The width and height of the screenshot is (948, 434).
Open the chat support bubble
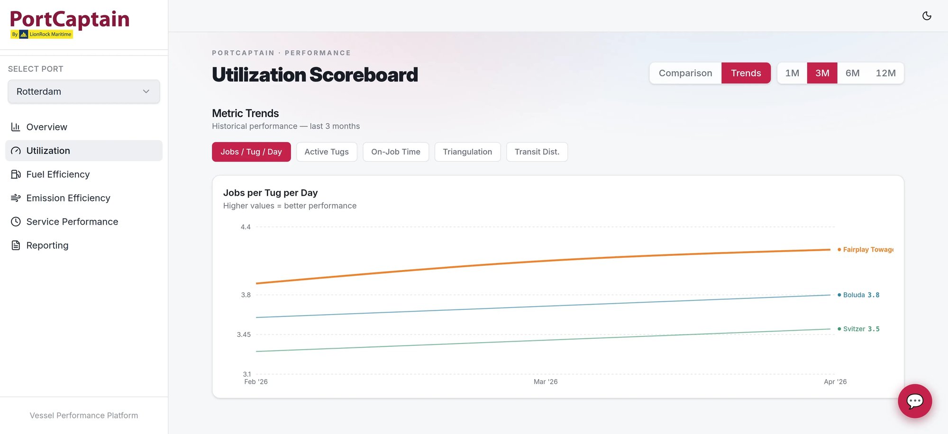point(915,401)
